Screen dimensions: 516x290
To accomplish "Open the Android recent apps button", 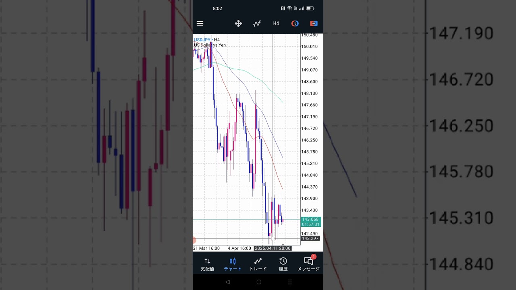I will point(290,282).
